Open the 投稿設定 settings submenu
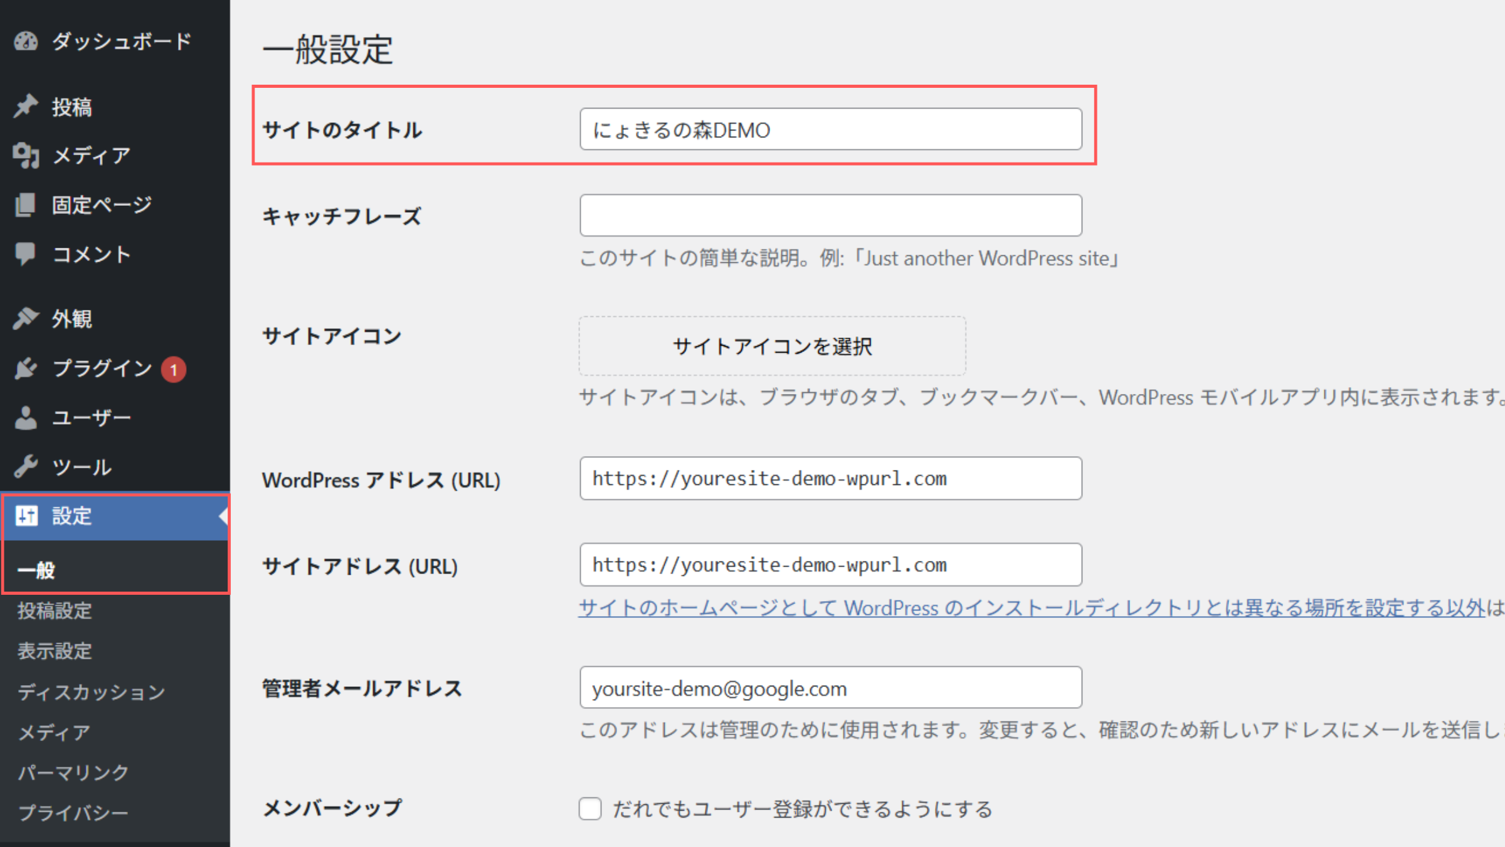Screen dimensions: 1505x847 55,610
